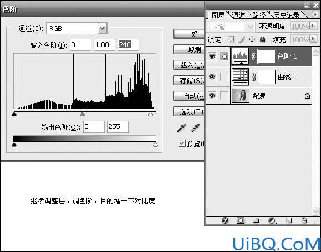Click link icon on 色阶 1 layer
321x252 pixels.
pyautogui.click(x=253, y=56)
